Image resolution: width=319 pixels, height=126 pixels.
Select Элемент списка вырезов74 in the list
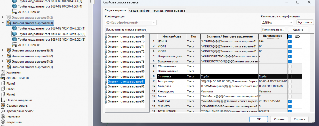(126, 56)
